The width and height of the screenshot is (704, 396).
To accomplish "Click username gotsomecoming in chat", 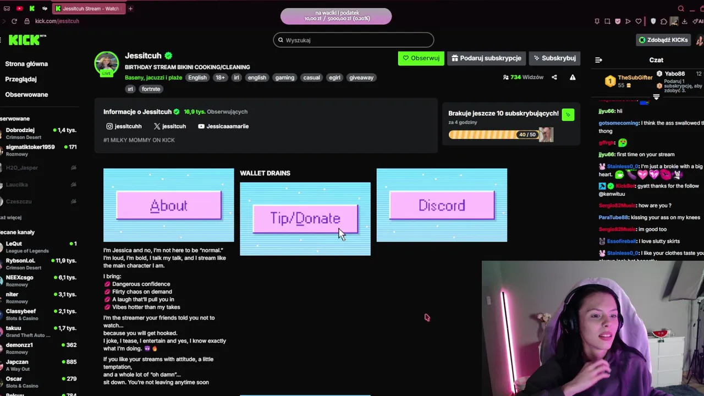I will point(618,123).
